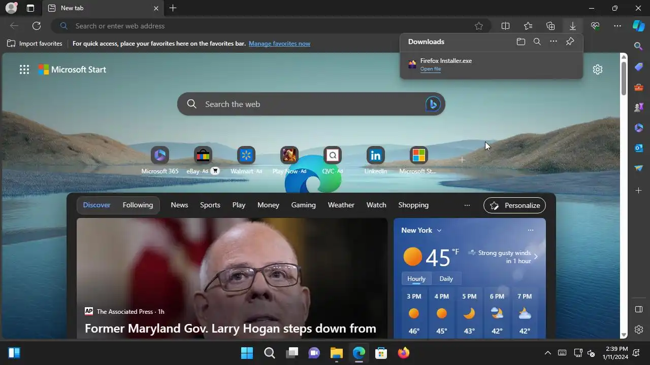Switch to the Discover feed tab

coord(96,205)
